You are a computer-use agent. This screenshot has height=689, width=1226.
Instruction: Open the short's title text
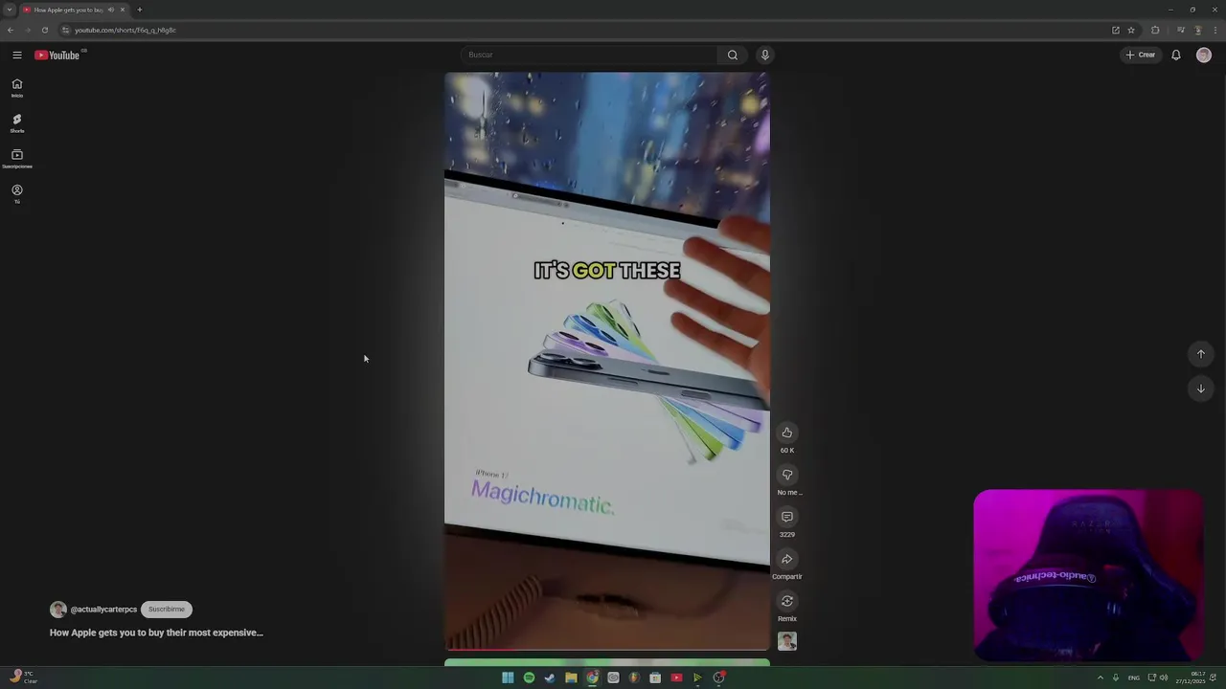pyautogui.click(x=156, y=633)
